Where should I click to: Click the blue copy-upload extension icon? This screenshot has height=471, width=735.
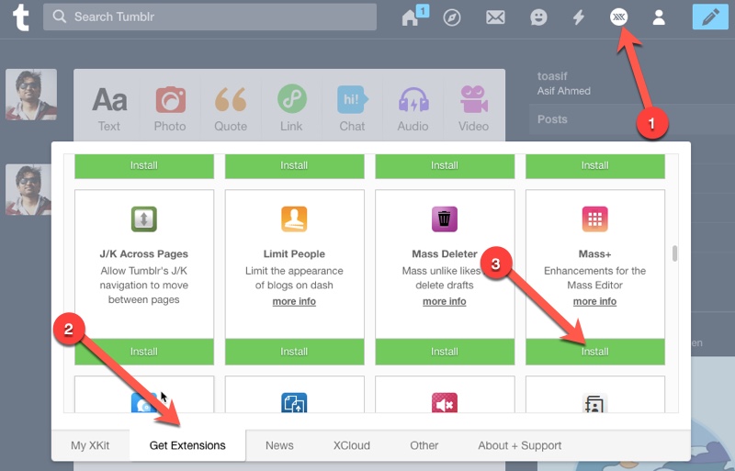pyautogui.click(x=294, y=402)
